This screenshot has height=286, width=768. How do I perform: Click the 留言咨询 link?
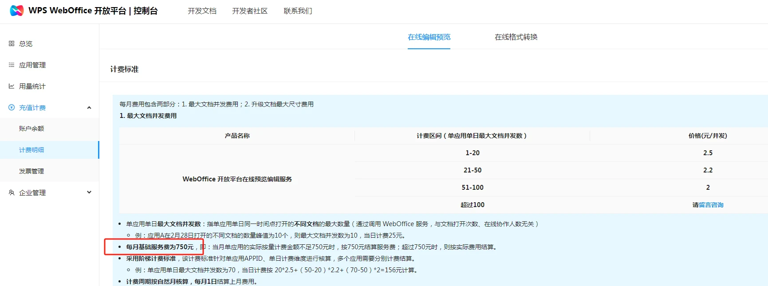[x=711, y=205]
